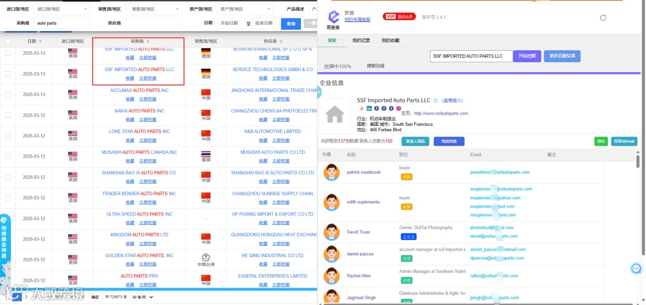Check the ACCUMAX AUTO PARTS row checkbox
Viewport: 646px width, 305px height.
(8, 94)
